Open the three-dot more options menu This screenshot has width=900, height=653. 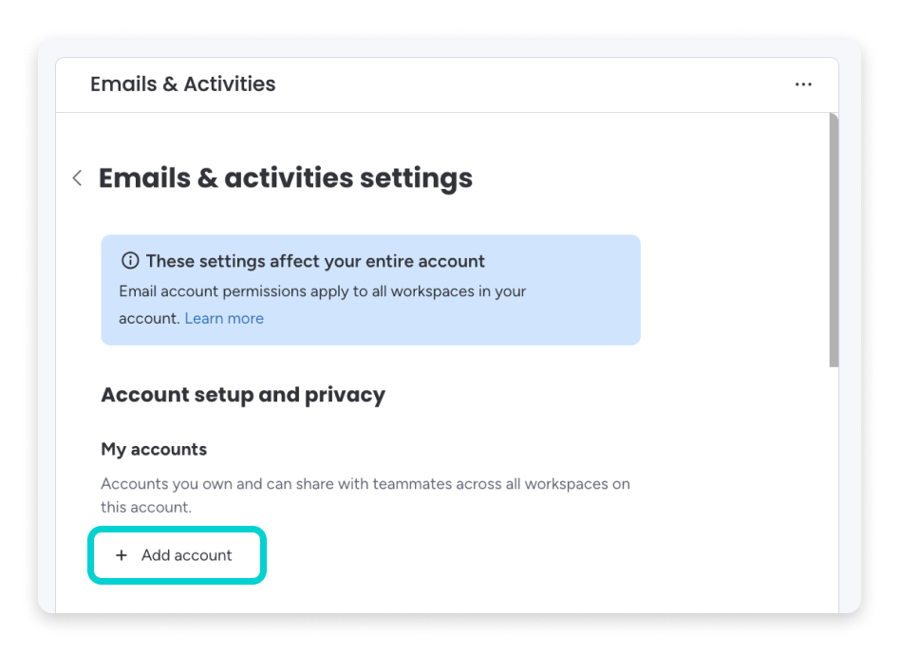[803, 84]
